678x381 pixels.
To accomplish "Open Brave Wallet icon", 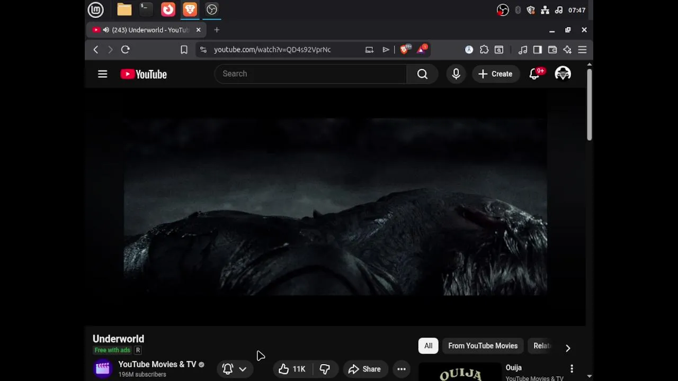I will 552,50.
